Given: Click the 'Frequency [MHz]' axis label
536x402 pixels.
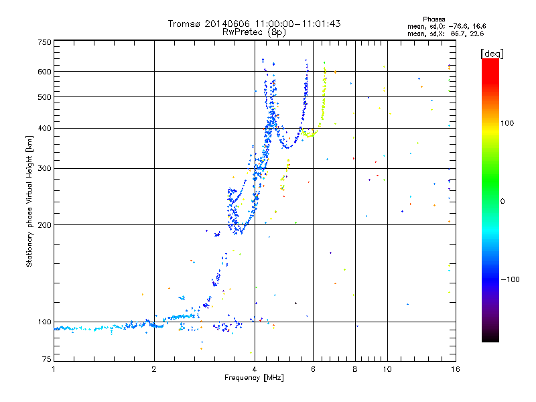Looking at the screenshot, I should (x=254, y=378).
